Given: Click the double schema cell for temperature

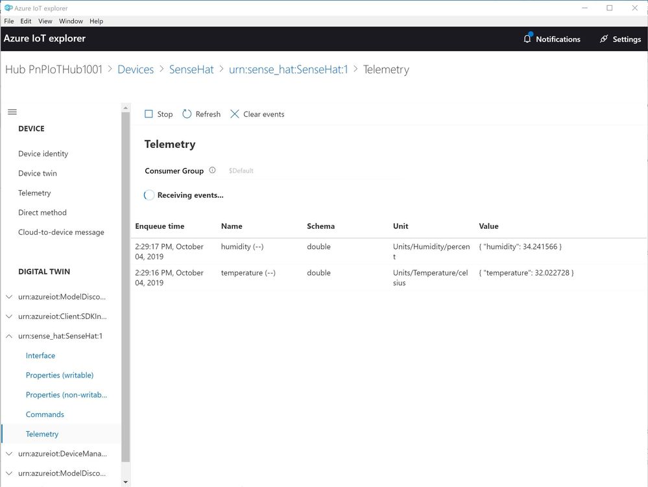Looking at the screenshot, I should click(318, 272).
